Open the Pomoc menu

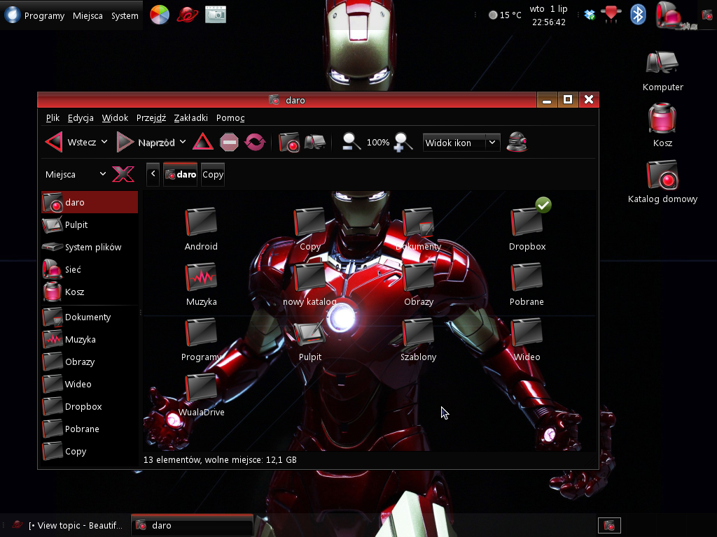click(230, 117)
